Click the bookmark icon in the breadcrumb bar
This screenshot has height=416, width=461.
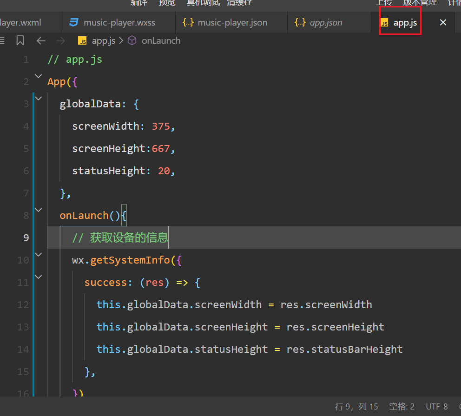[20, 41]
